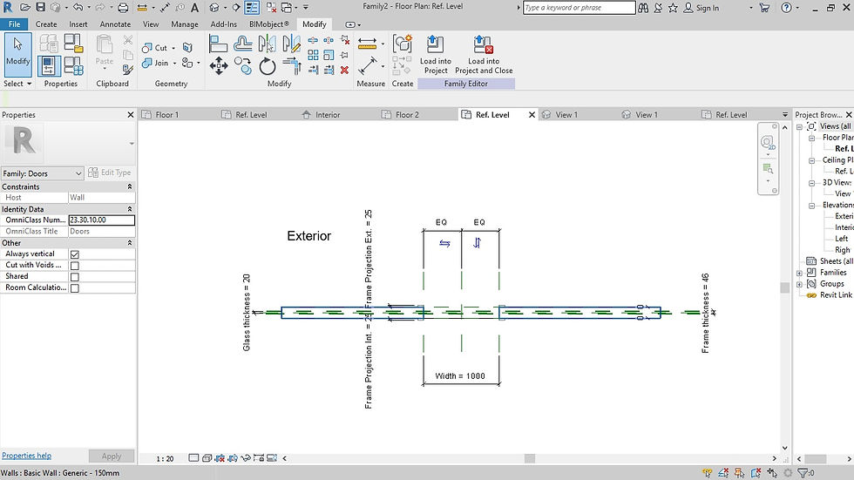Close the active Ref. Level view tab
Screen dimensions: 854x480
pyautogui.click(x=532, y=115)
